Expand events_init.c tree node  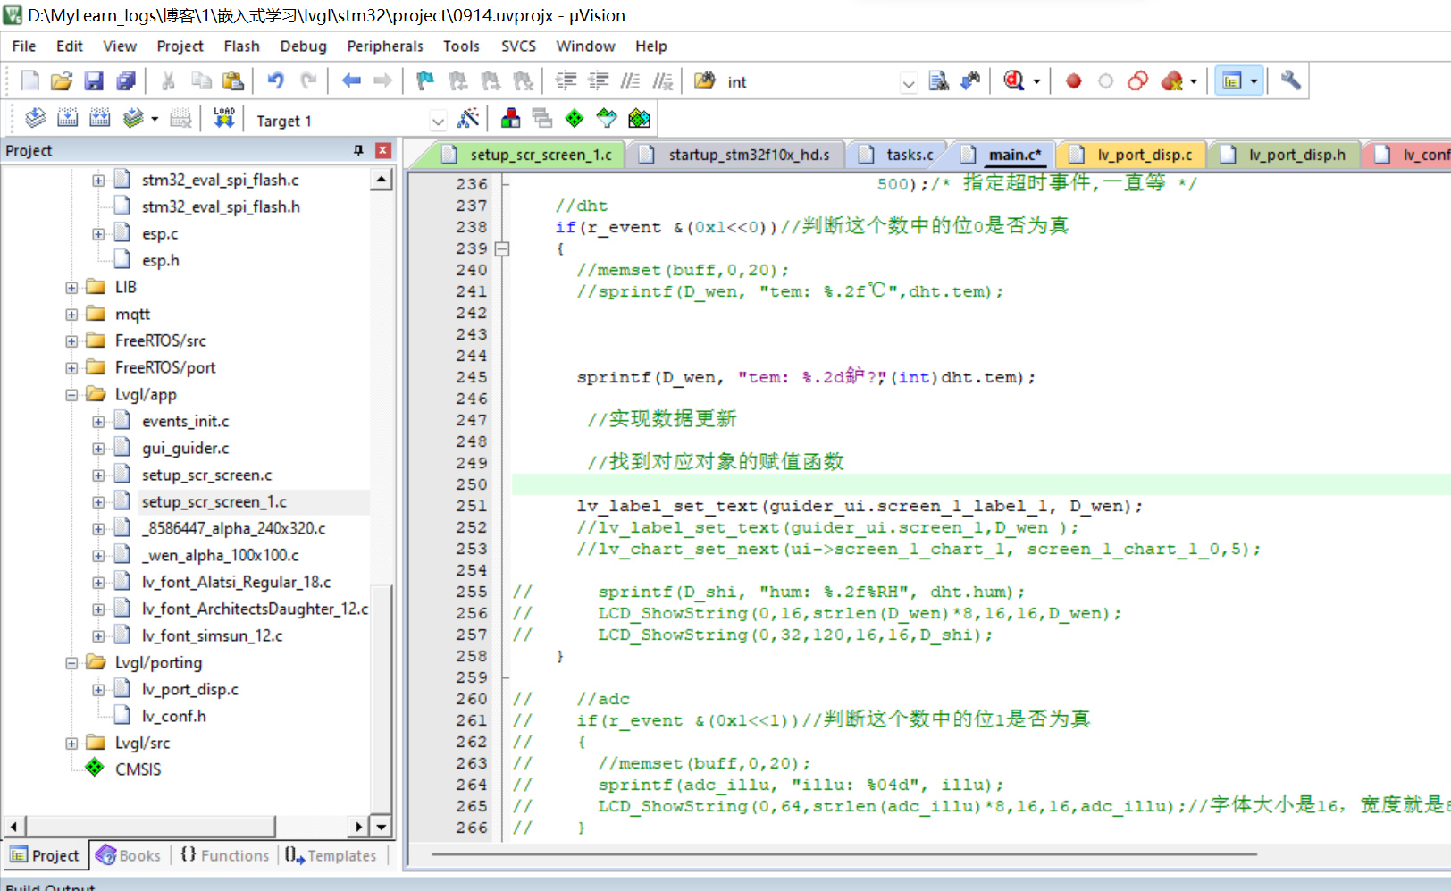(98, 422)
